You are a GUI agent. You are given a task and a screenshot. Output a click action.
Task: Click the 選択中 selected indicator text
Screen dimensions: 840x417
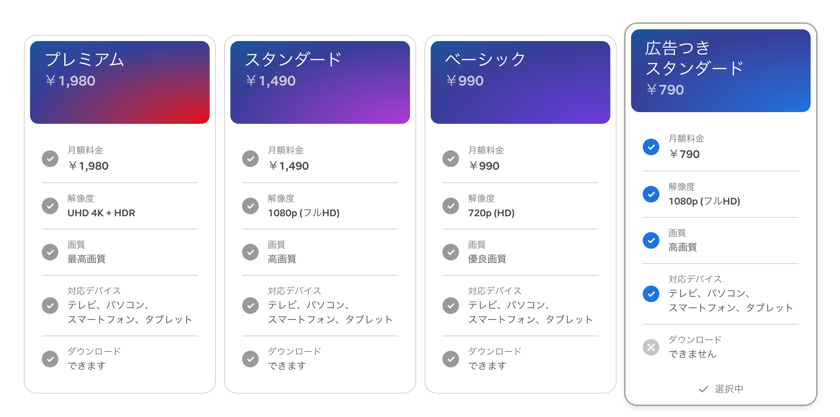[x=729, y=389]
